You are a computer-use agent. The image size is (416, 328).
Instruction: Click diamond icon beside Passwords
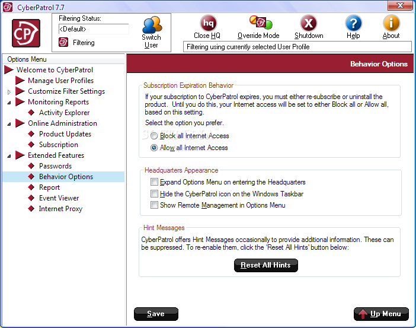tap(31, 166)
